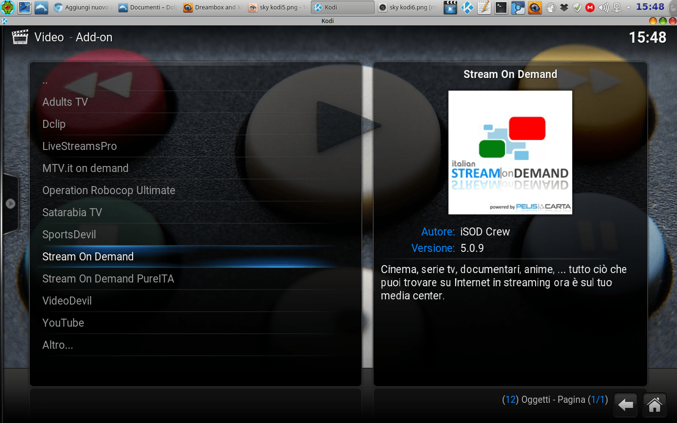
Task: Switch to Dreambox and XBMC window
Action: click(213, 7)
